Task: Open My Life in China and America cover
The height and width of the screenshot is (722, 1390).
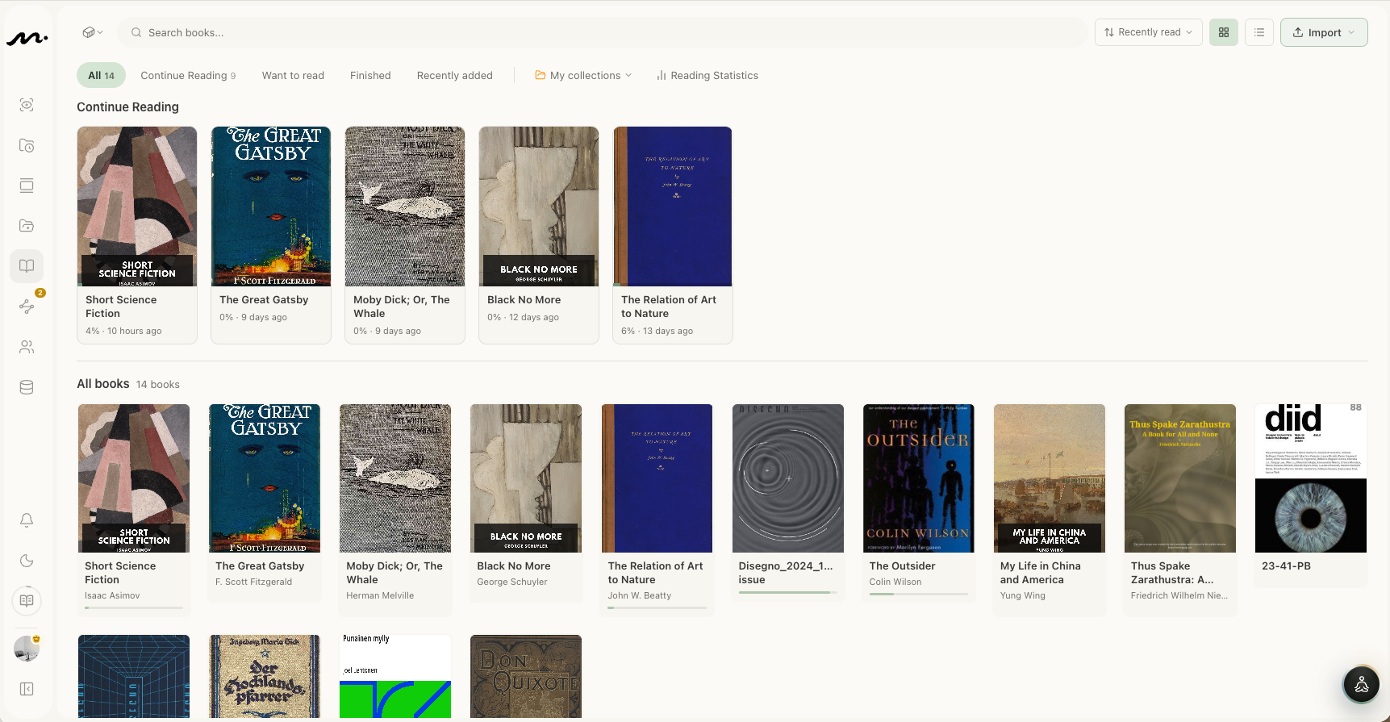Action: tap(1050, 478)
